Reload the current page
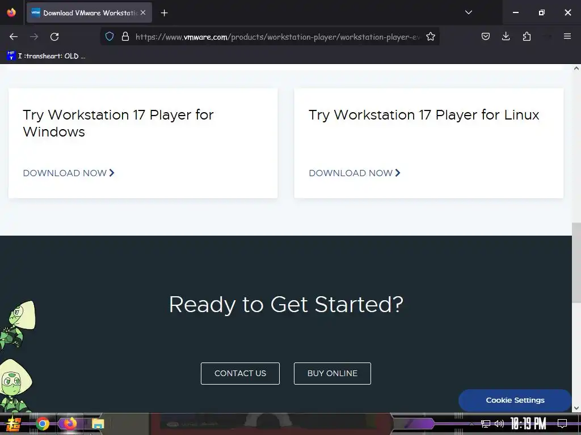The width and height of the screenshot is (581, 435). (54, 37)
